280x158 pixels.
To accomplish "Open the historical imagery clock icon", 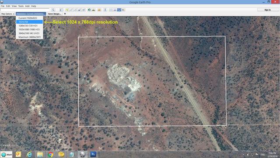I will [x=89, y=10].
